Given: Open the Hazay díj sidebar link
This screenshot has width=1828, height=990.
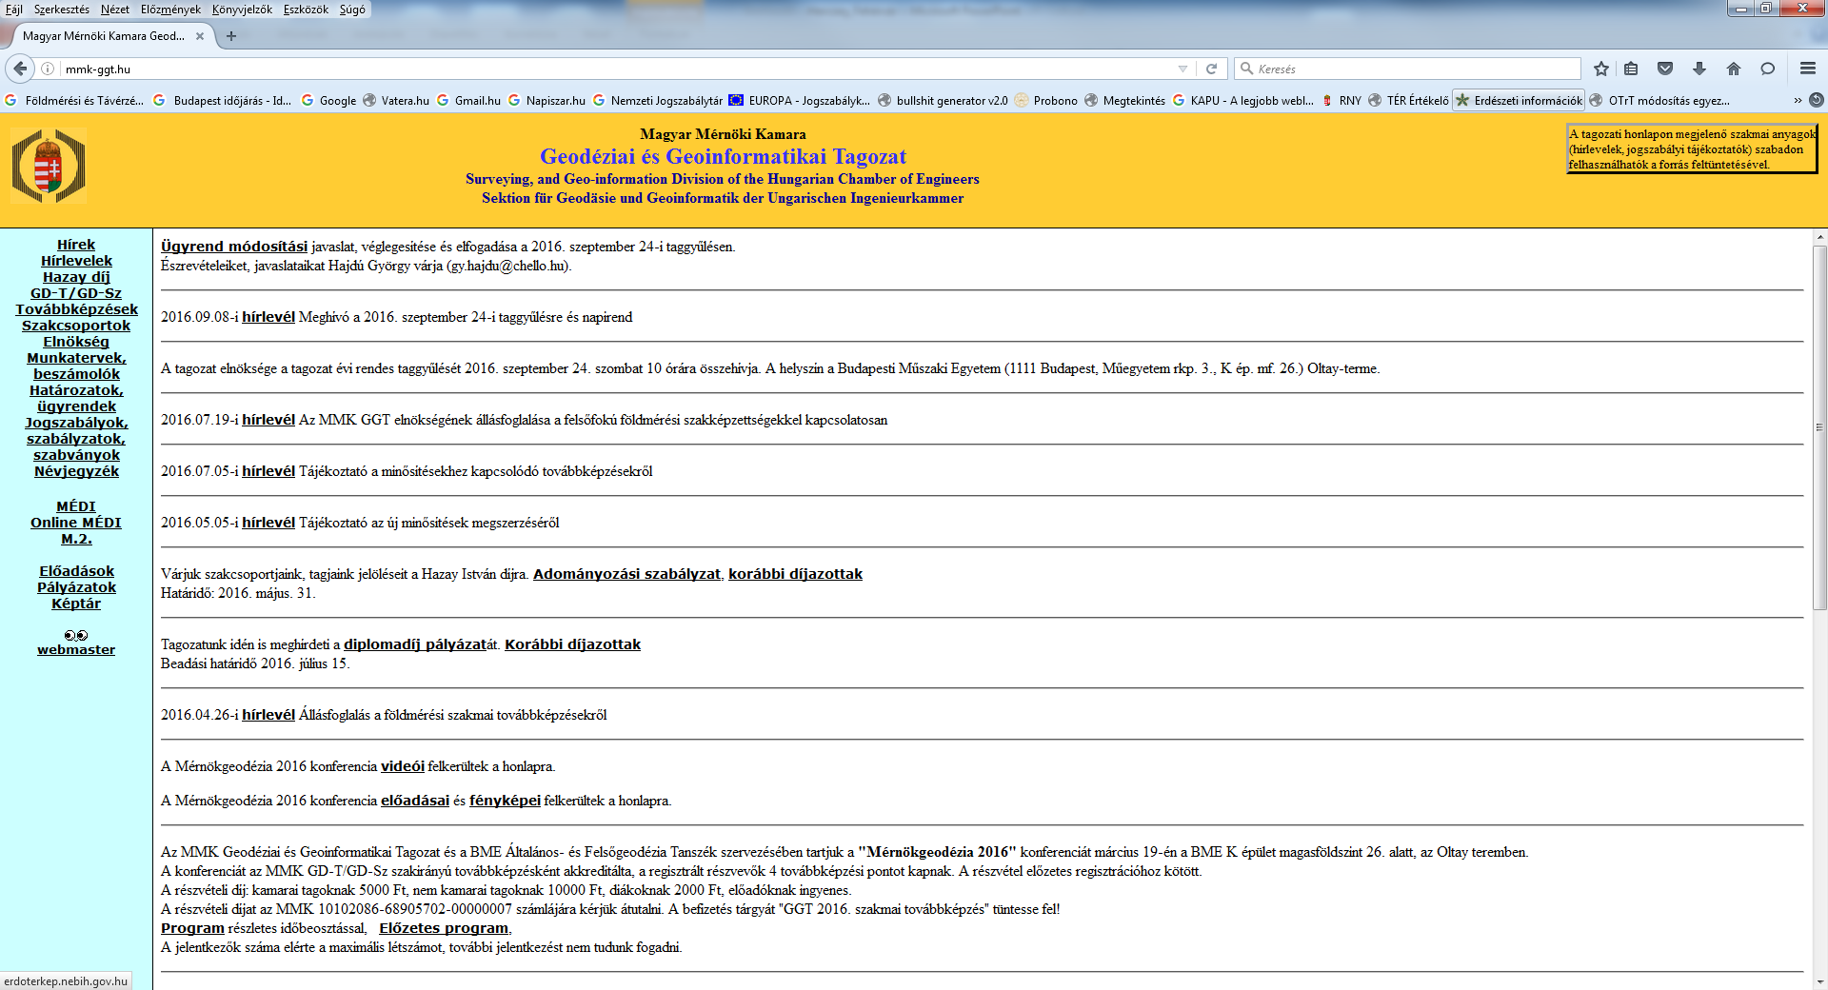Looking at the screenshot, I should pos(76,277).
